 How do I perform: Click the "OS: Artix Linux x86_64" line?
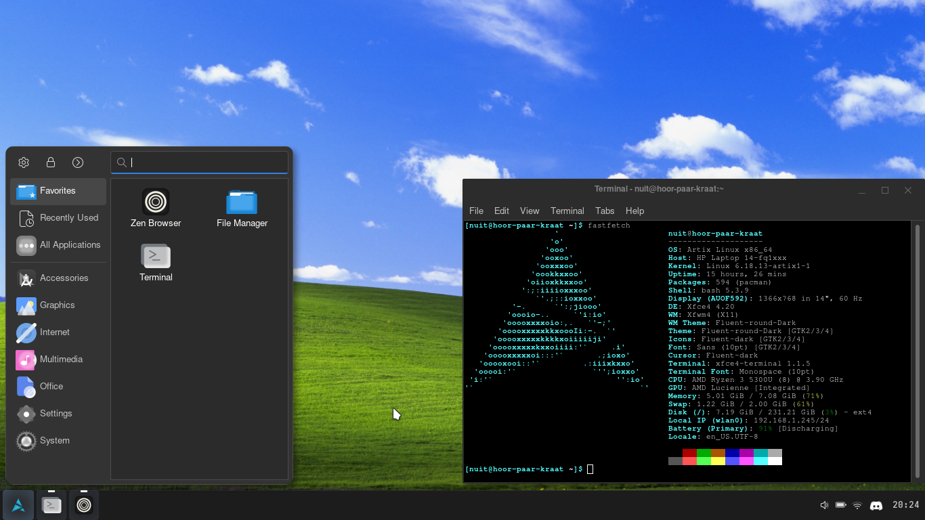720,250
